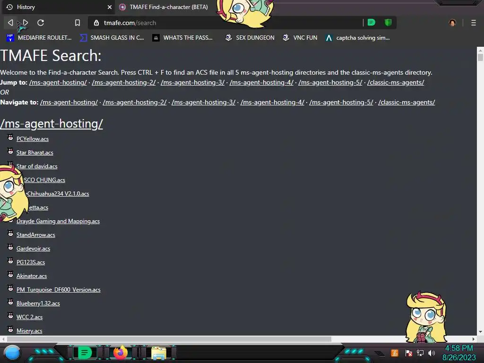
Task: Open the Windows Start orb
Action: point(12,353)
